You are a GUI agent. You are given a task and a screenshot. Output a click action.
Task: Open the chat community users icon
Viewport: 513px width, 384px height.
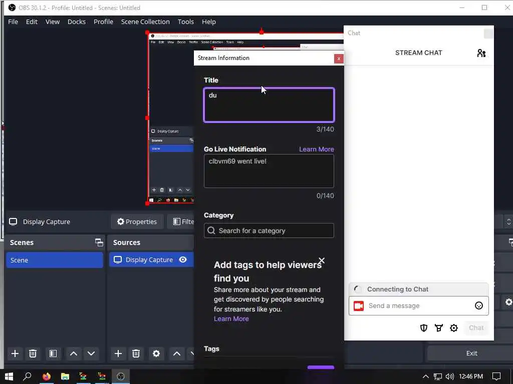481,53
